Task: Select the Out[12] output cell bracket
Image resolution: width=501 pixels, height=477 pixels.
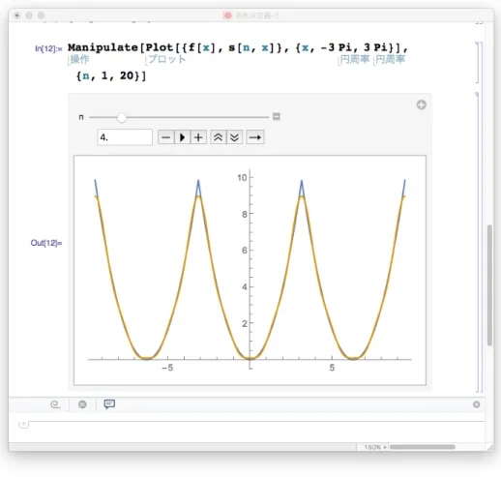Action: [478, 242]
